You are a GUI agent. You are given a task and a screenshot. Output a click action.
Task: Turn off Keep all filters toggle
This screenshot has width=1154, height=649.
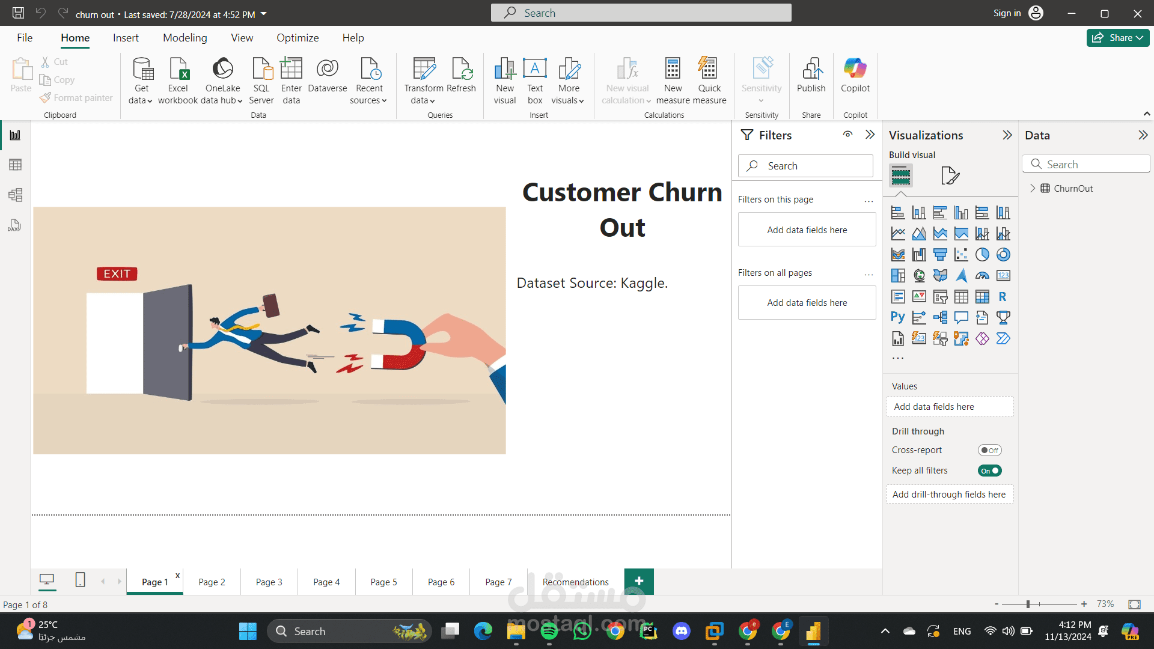tap(989, 471)
